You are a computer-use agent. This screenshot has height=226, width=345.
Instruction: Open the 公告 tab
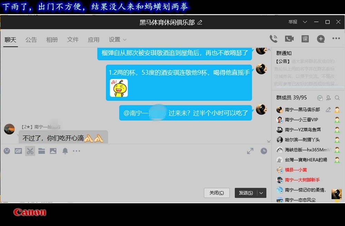pyautogui.click(x=31, y=40)
